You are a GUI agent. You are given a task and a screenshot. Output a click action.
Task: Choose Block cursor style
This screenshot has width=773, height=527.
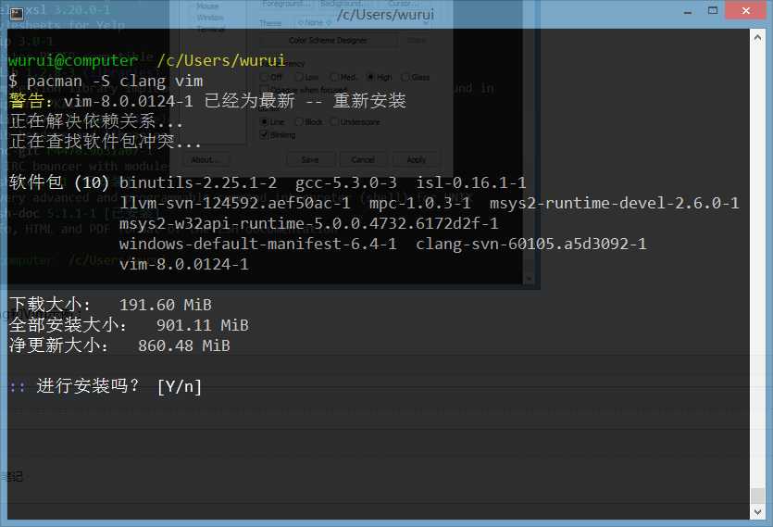tap(308, 121)
